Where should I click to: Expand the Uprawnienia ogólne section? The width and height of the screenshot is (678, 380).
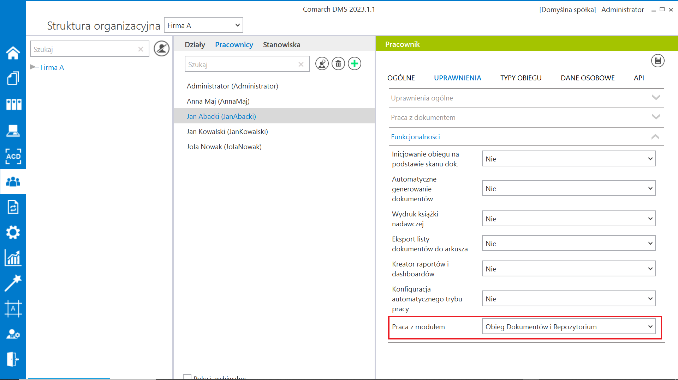point(525,98)
